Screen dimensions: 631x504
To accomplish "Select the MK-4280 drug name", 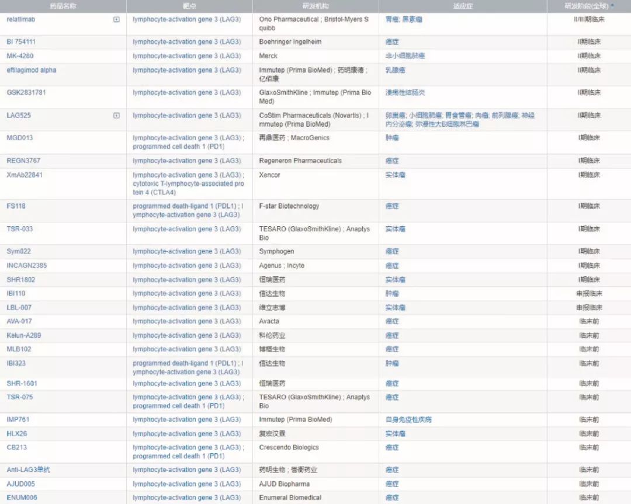I will pyautogui.click(x=20, y=56).
